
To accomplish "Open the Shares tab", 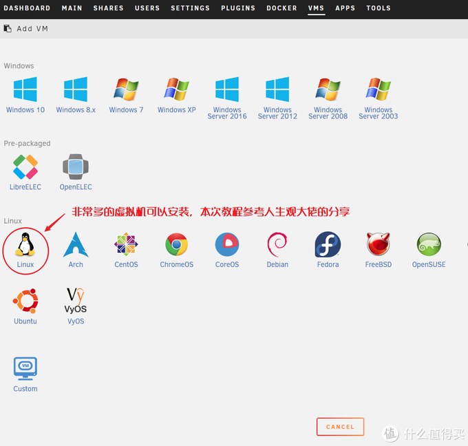I will point(109,8).
